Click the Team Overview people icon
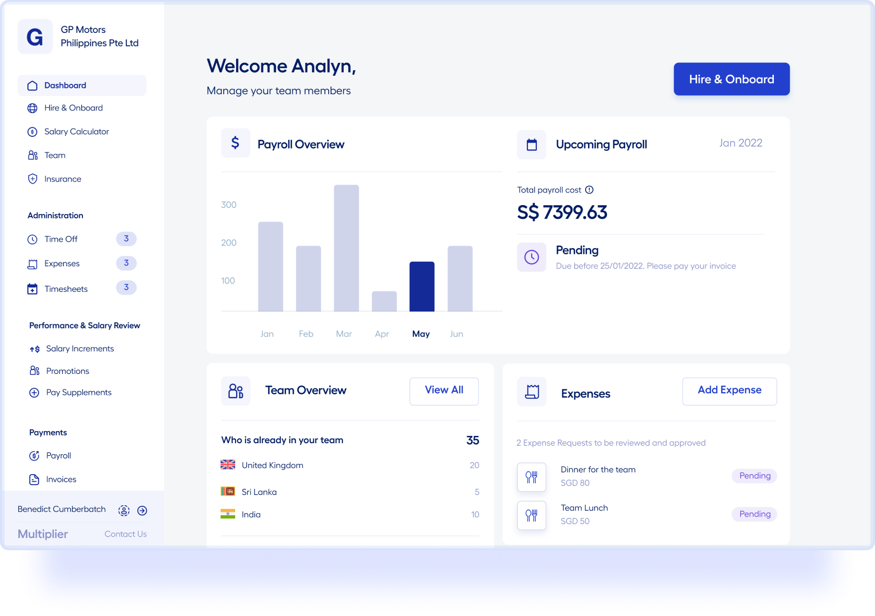Viewport: 875px width, 616px height. click(236, 391)
